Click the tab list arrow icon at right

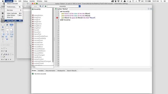(x=151, y=9)
